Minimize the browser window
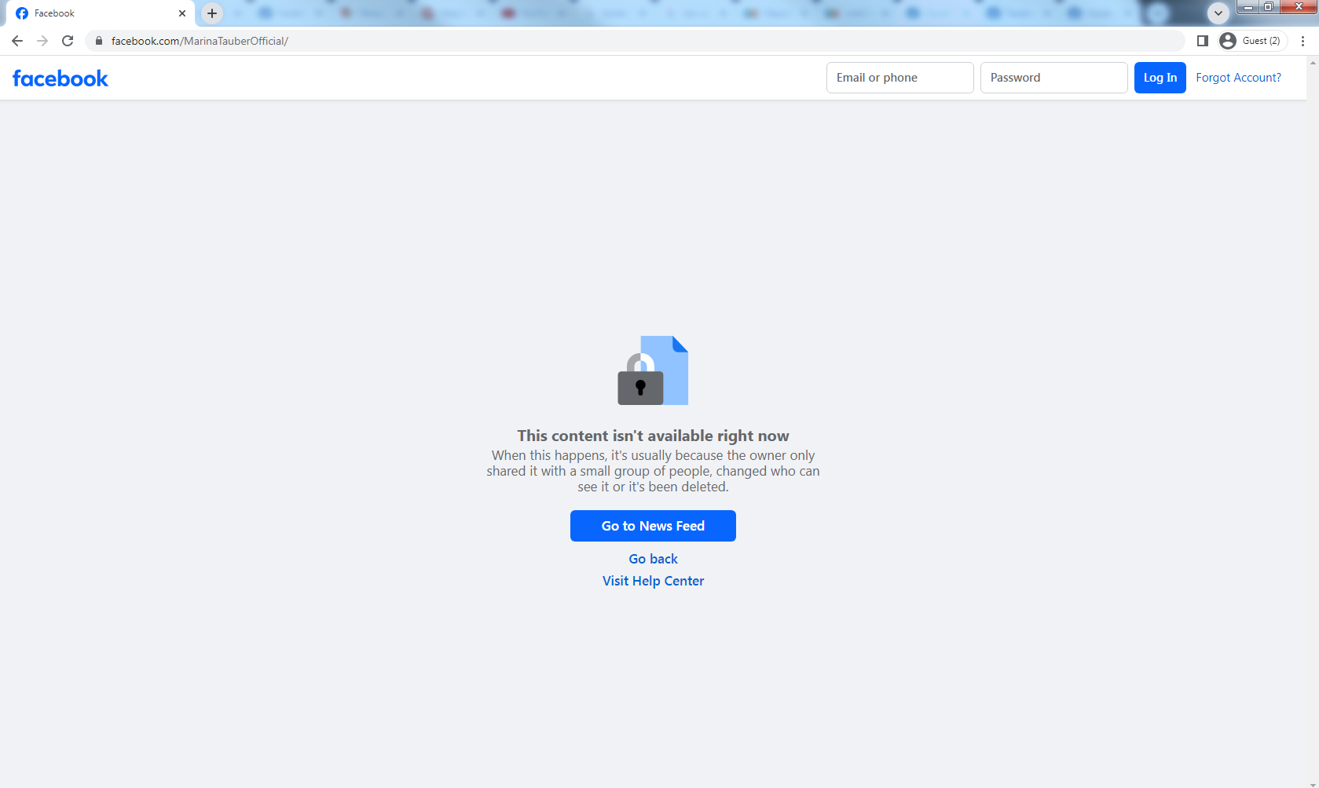Image resolution: width=1319 pixels, height=788 pixels. (1248, 7)
